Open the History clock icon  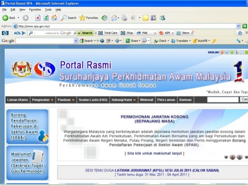pyautogui.click(x=104, y=18)
